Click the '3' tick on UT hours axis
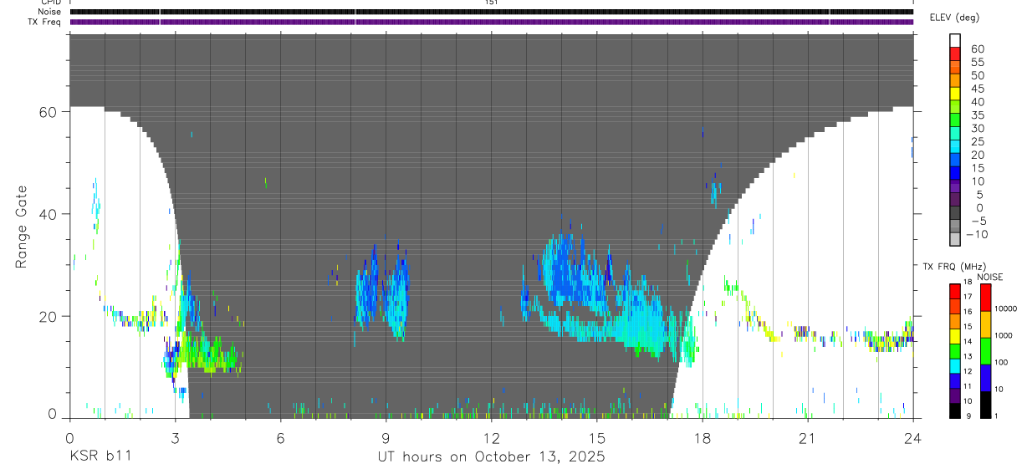 (x=175, y=438)
